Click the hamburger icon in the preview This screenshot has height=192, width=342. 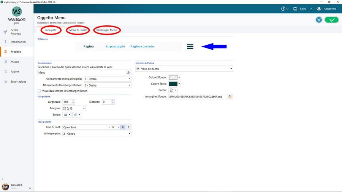click(x=190, y=46)
